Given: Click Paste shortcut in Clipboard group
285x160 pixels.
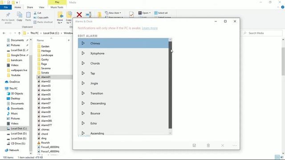Looking at the screenshot, I should [43, 22].
